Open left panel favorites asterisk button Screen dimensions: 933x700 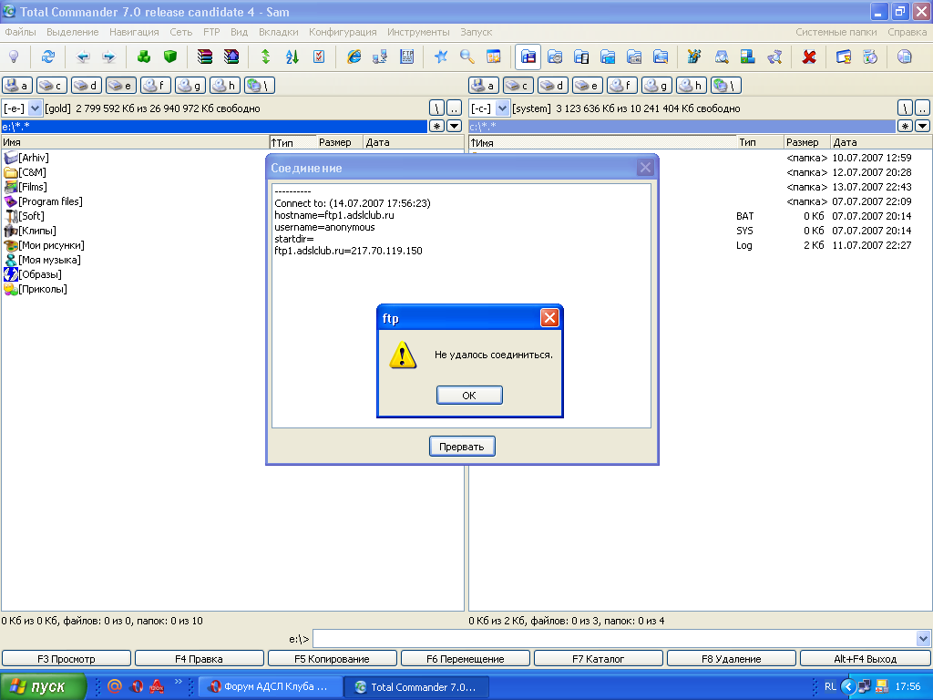point(436,126)
